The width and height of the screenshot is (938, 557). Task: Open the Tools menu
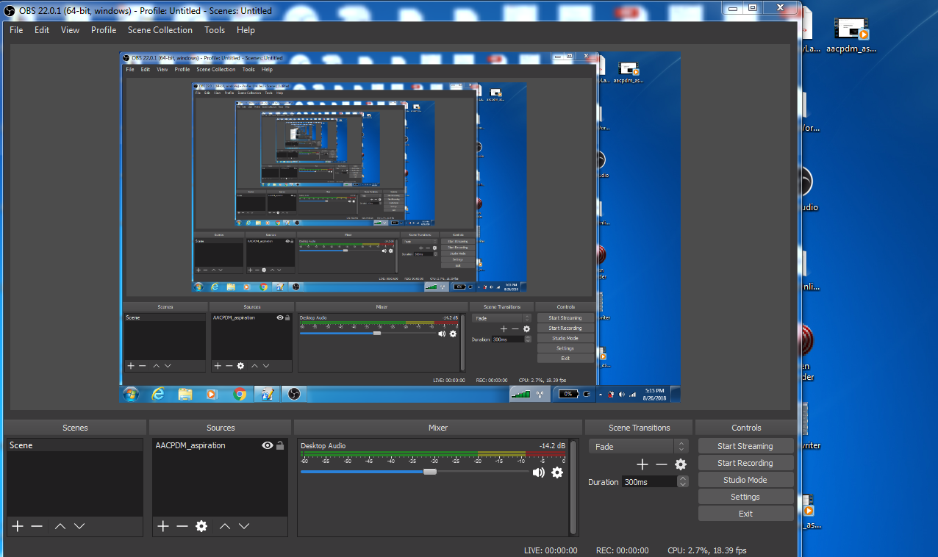tap(215, 30)
